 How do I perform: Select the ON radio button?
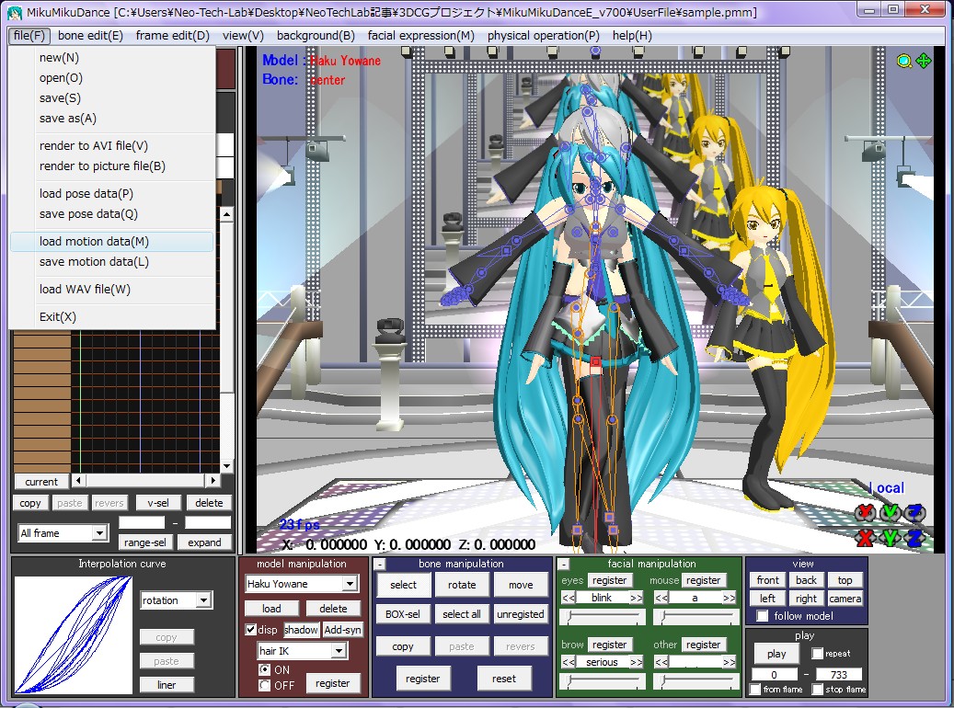265,669
